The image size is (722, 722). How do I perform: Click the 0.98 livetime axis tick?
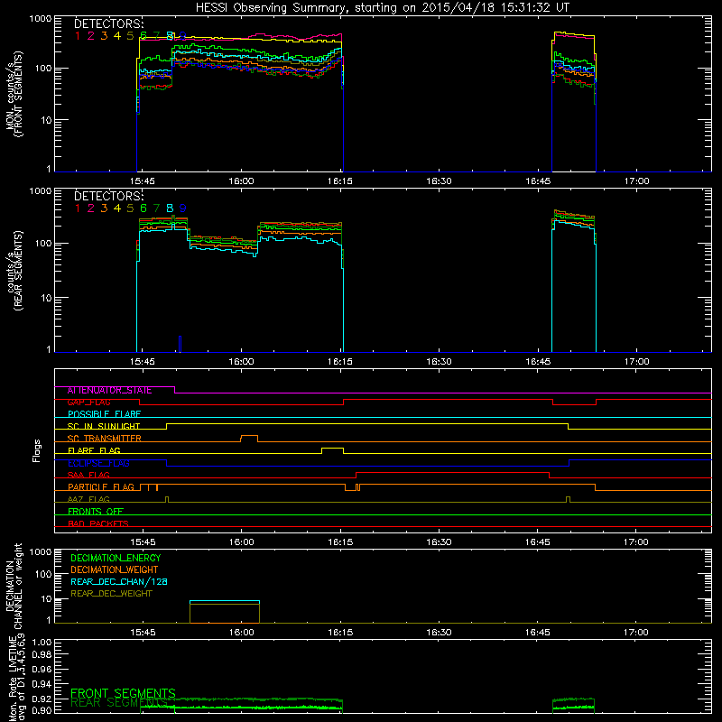coord(42,655)
